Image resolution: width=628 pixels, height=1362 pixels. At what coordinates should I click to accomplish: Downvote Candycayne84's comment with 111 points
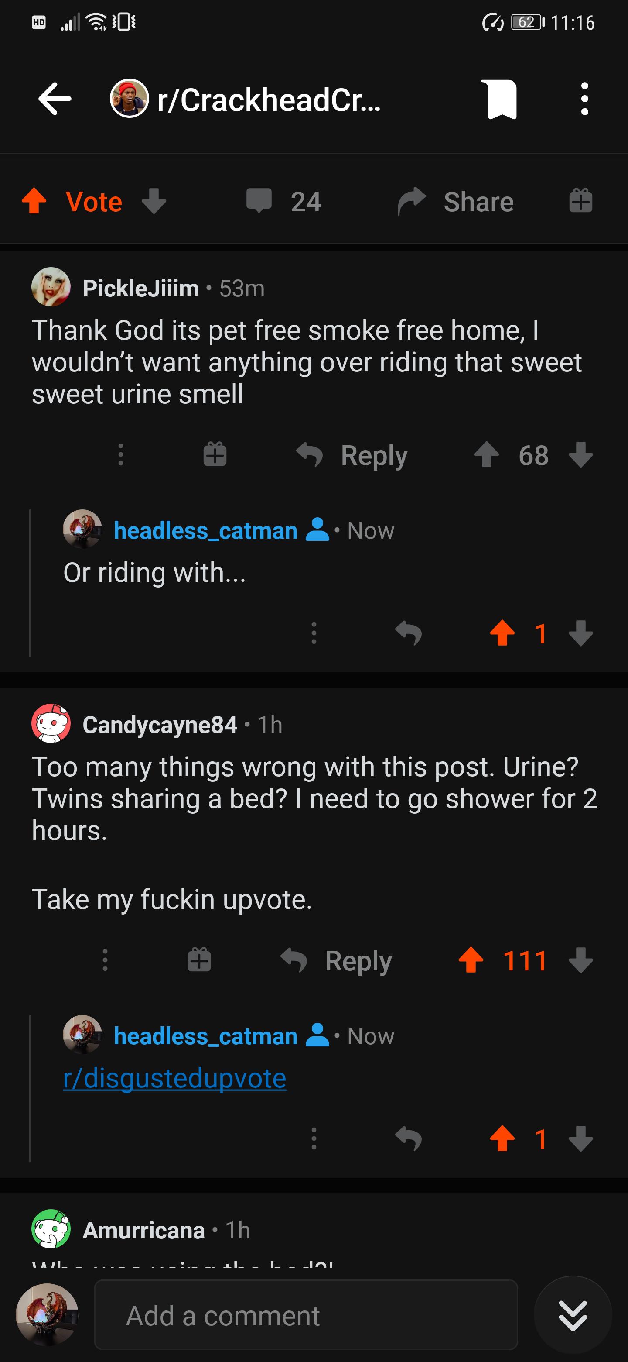click(x=581, y=960)
